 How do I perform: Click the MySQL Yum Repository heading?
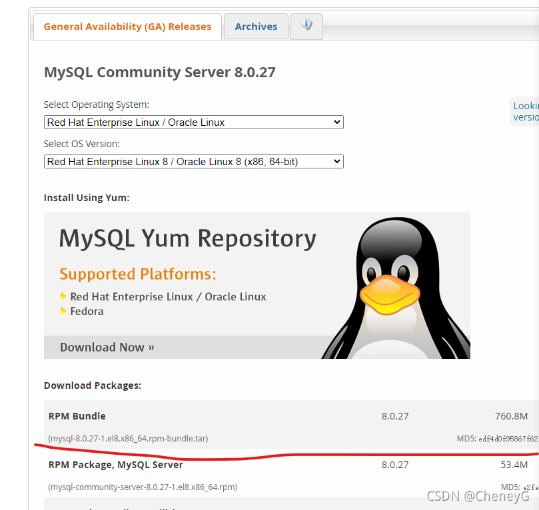point(187,238)
